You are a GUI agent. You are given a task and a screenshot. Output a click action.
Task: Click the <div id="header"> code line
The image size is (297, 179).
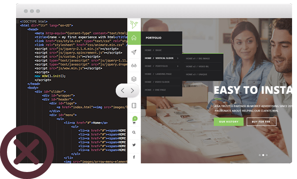coord(58,99)
